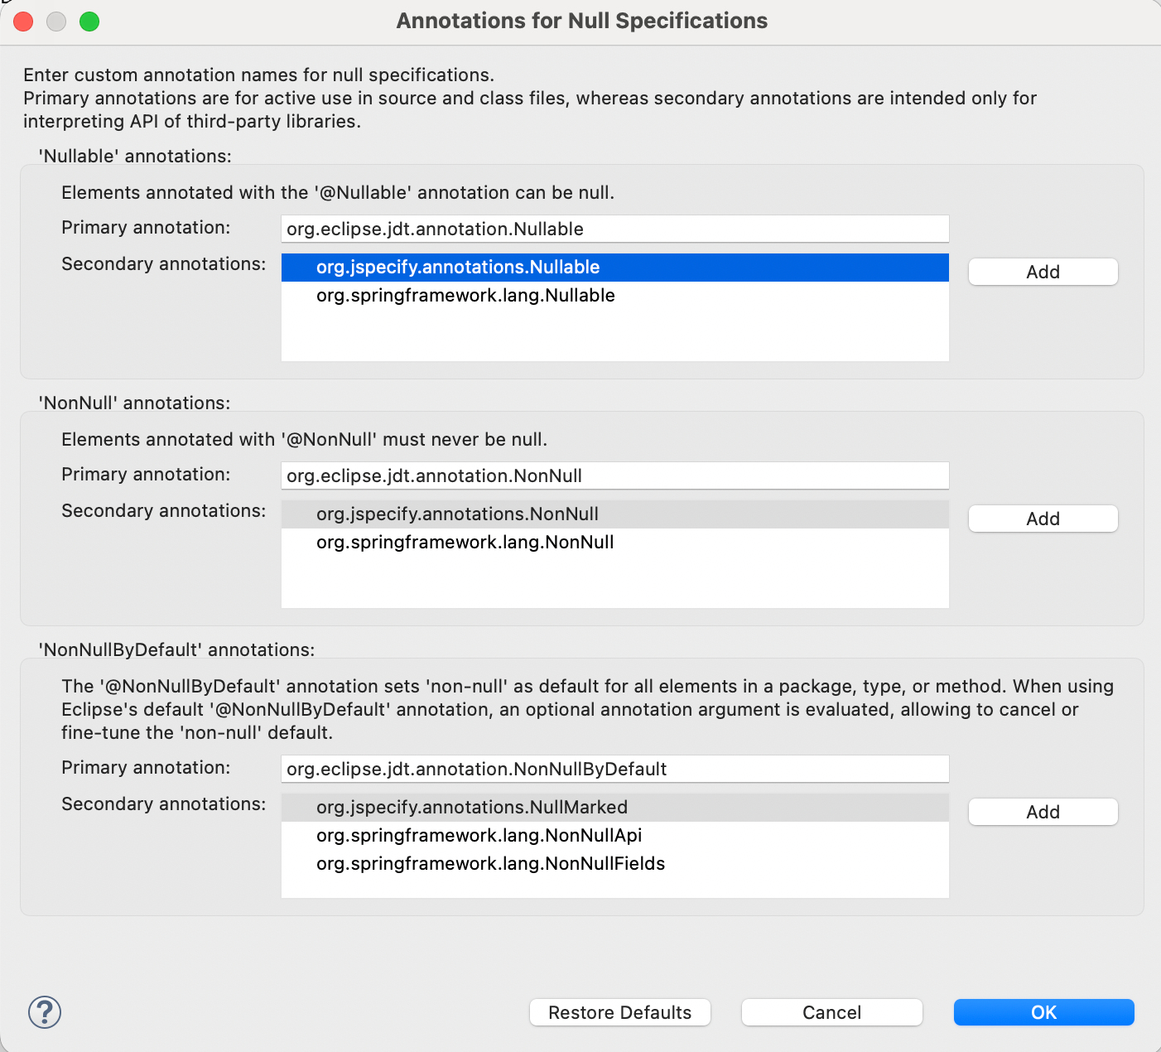Click the help question mark icon
The width and height of the screenshot is (1161, 1052).
tap(45, 1012)
